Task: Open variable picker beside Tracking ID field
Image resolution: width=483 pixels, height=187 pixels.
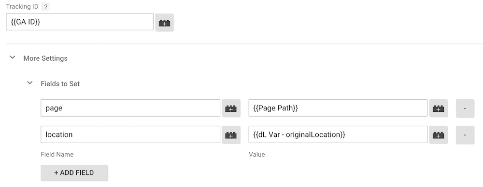Action: coord(165,23)
